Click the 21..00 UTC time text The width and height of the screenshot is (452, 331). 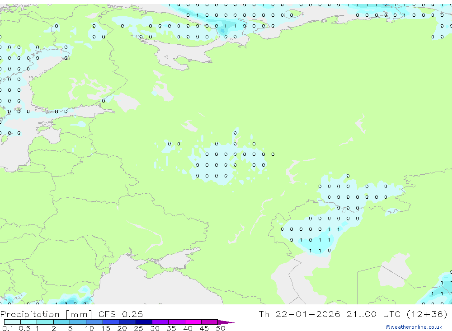(374, 314)
